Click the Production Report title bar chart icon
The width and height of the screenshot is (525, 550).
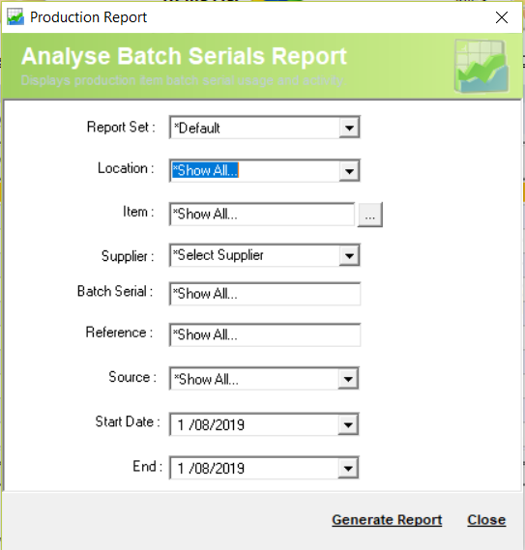click(15, 16)
